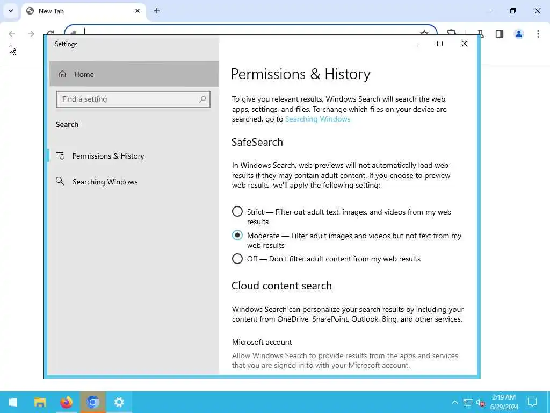Open taskbar clock and date
This screenshot has width=550, height=413.
(504, 402)
